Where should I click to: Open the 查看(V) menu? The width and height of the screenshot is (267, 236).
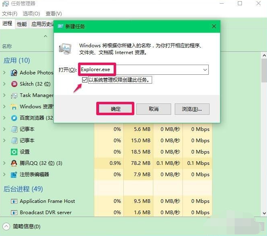click(54, 14)
